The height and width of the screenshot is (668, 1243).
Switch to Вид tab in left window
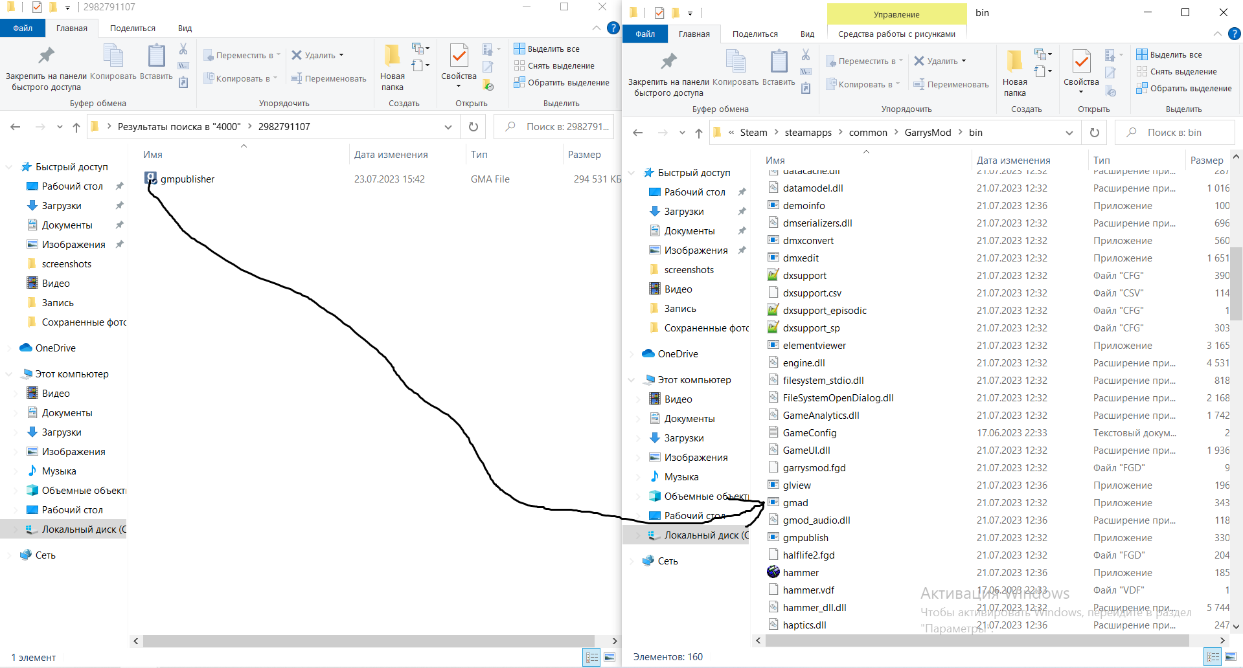(185, 28)
